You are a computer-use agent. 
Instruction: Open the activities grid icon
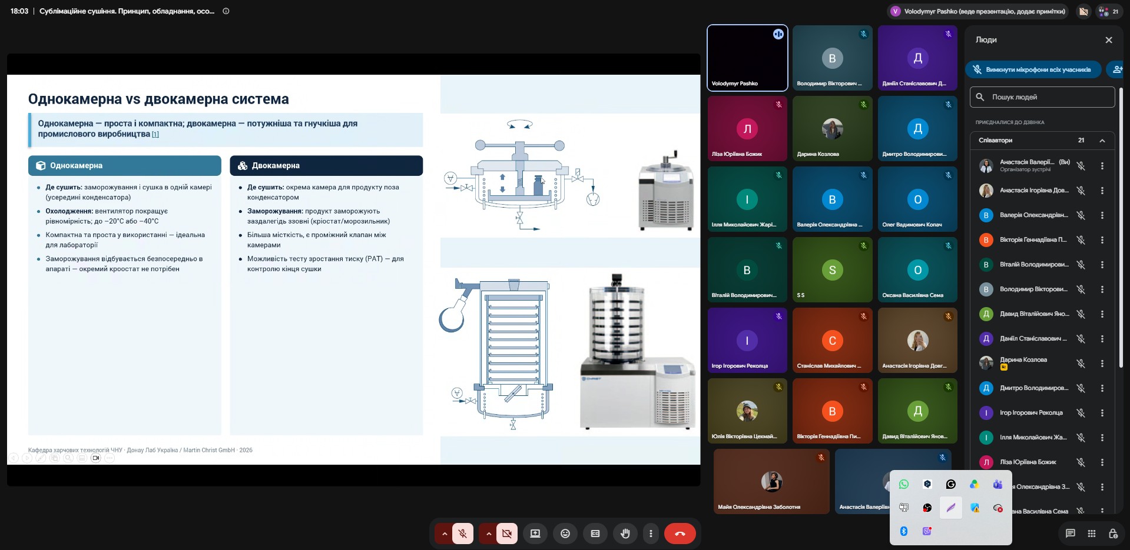point(1092,534)
